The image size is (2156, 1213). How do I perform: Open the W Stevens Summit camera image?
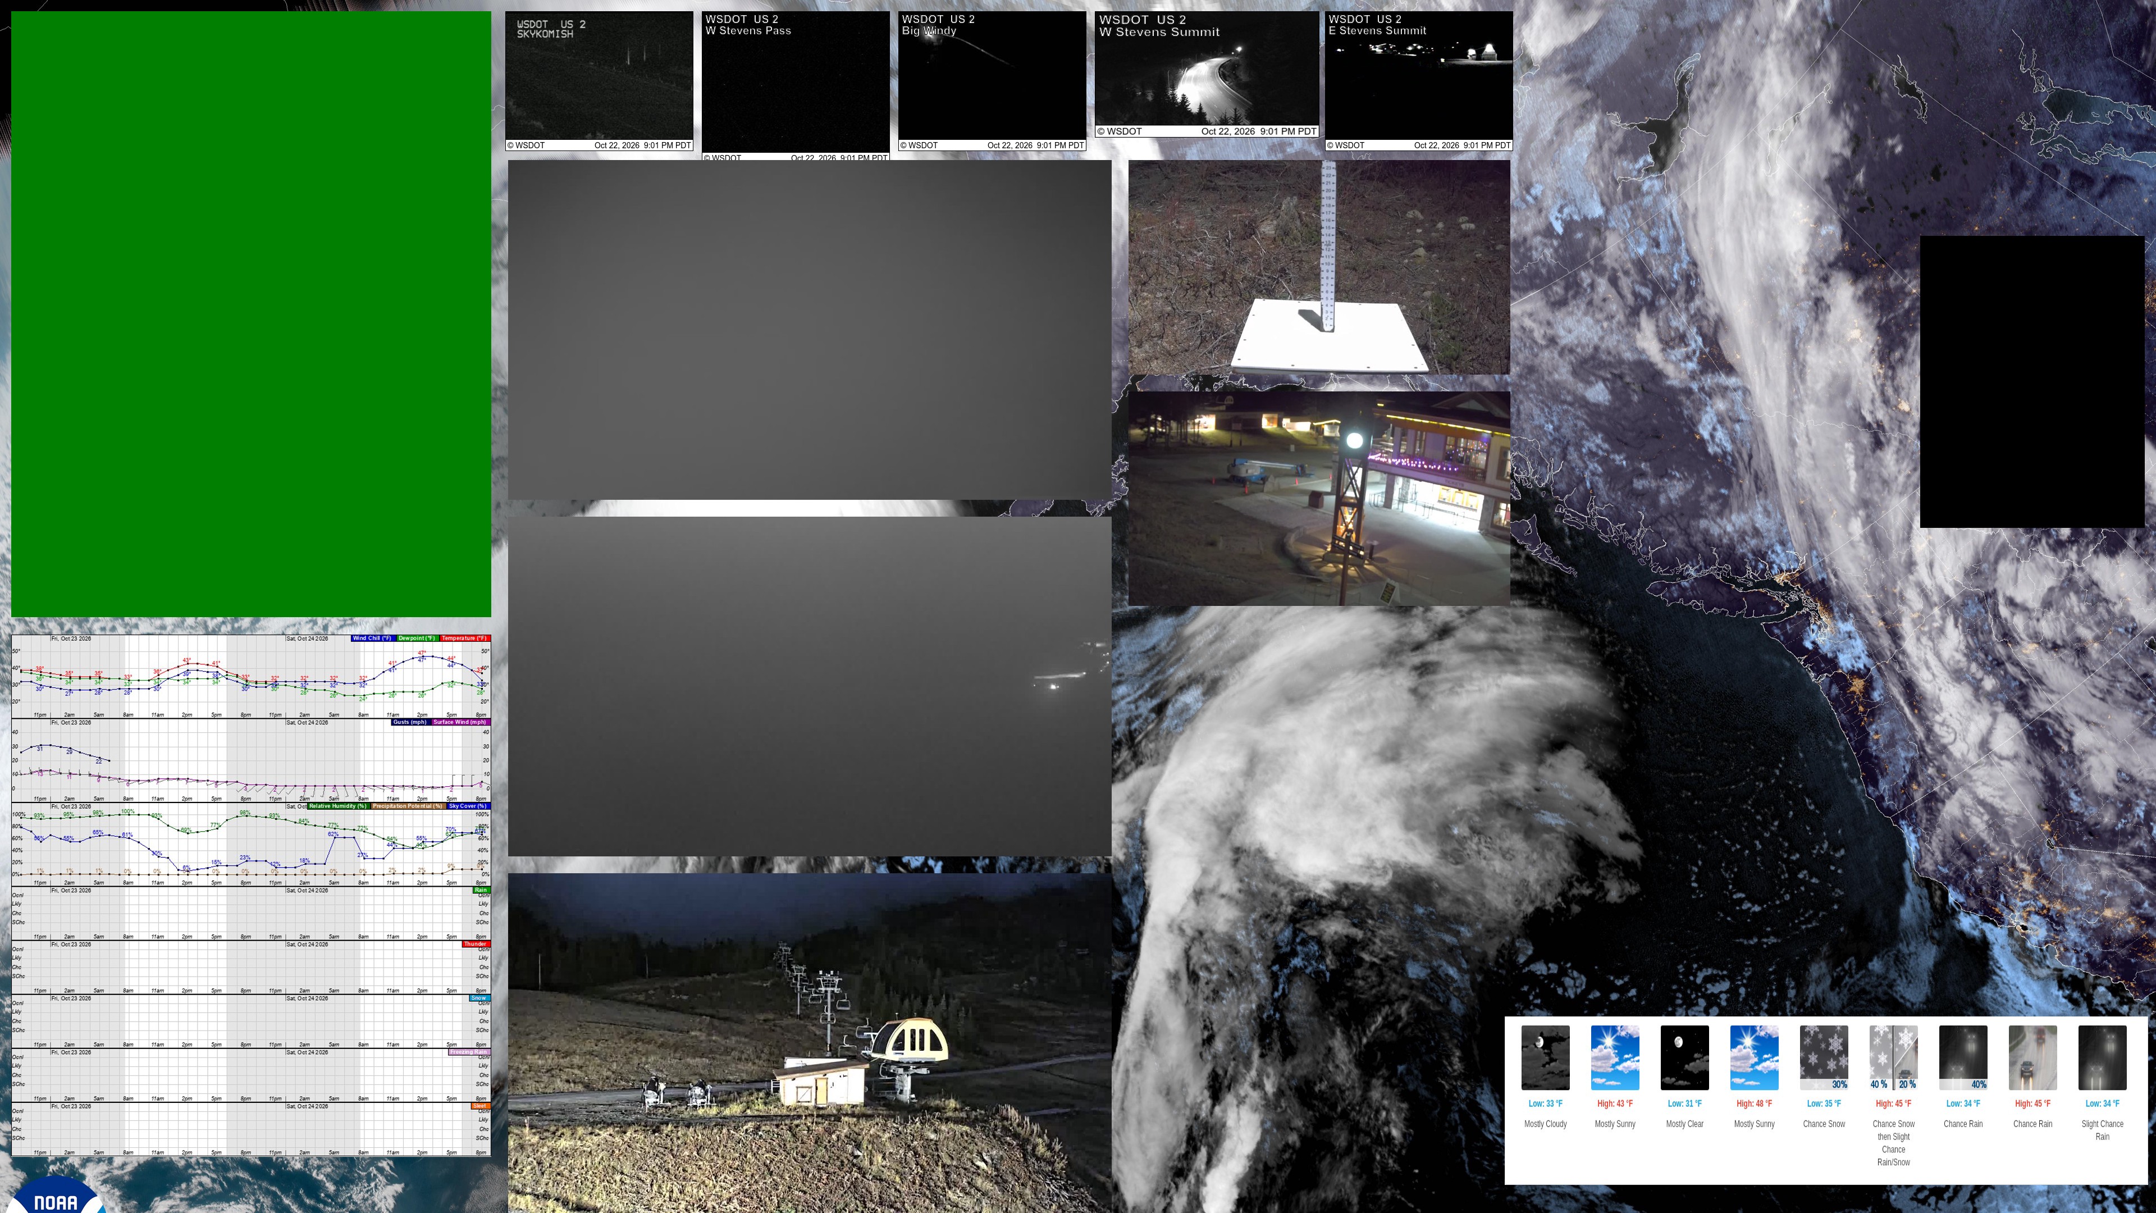point(1207,75)
